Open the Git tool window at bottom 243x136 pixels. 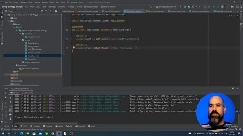click(7, 126)
